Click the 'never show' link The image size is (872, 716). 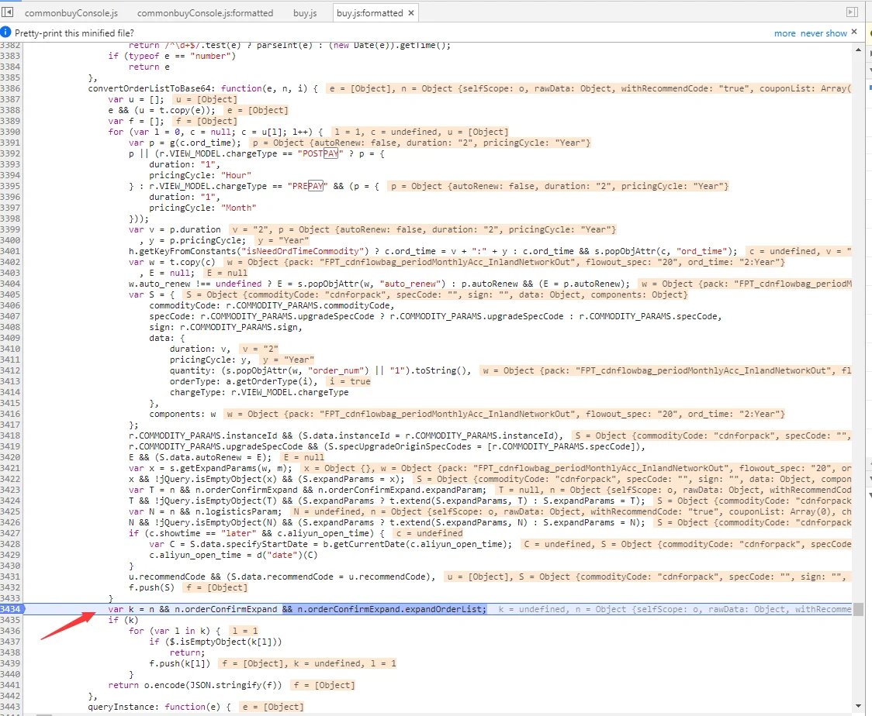(x=824, y=33)
